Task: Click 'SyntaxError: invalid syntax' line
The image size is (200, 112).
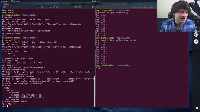Action: 17,58
